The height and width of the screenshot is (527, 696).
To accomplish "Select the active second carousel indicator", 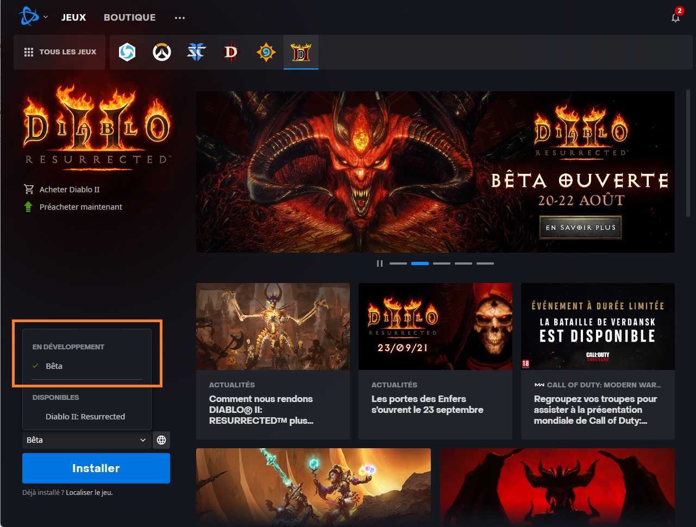I will 420,263.
